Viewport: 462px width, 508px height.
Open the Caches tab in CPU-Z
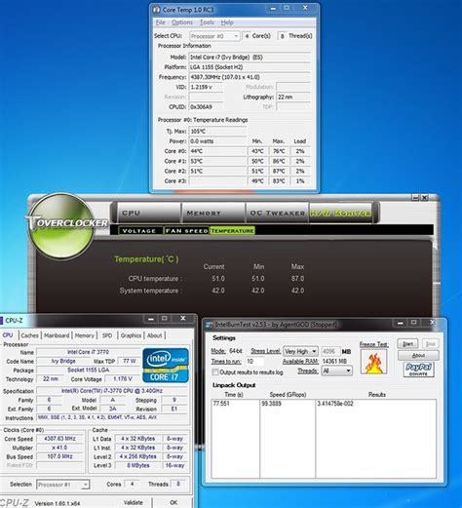29,335
